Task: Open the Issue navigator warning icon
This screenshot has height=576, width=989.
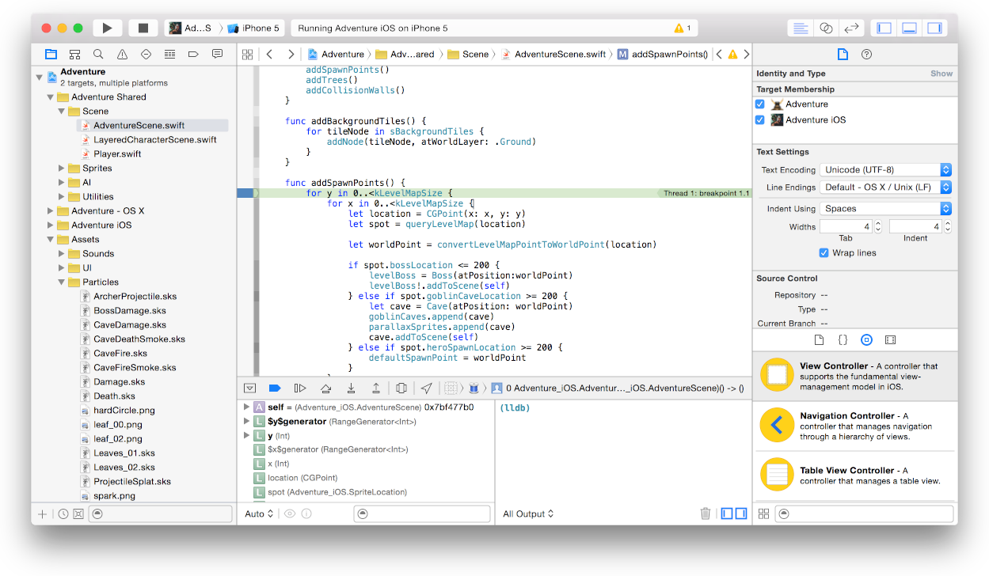Action: 122,55
